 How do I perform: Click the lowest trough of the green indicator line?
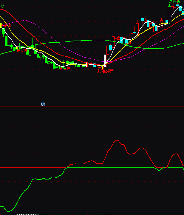(9, 211)
